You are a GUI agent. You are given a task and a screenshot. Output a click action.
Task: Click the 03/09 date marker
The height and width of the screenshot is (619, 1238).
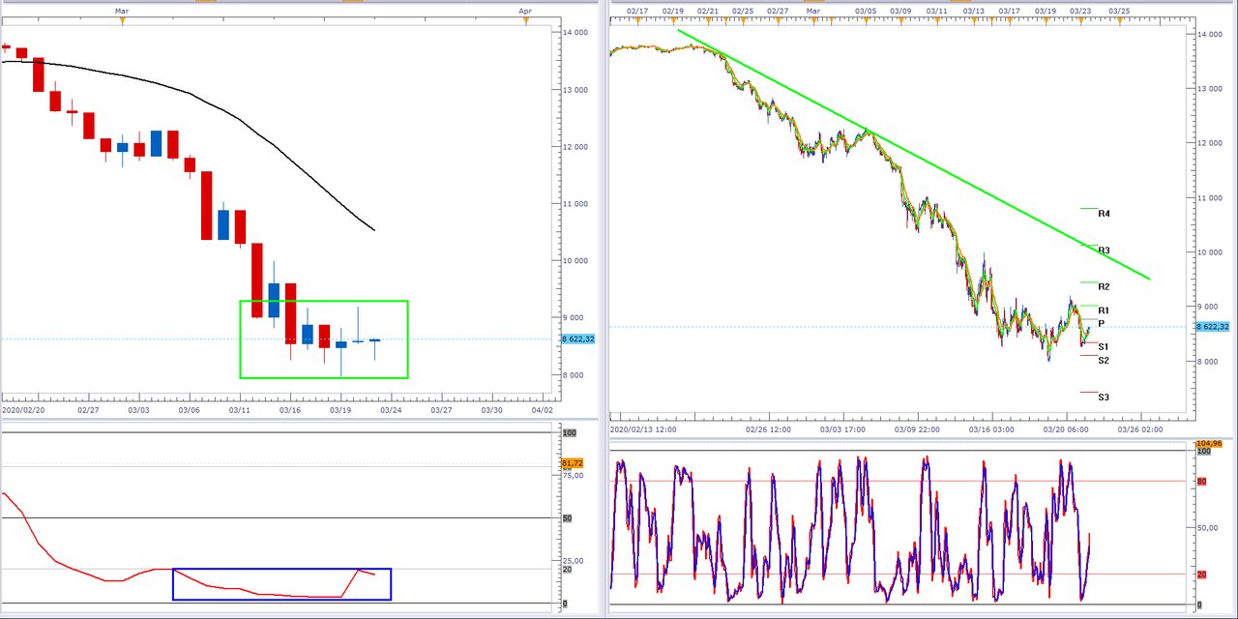point(900,11)
